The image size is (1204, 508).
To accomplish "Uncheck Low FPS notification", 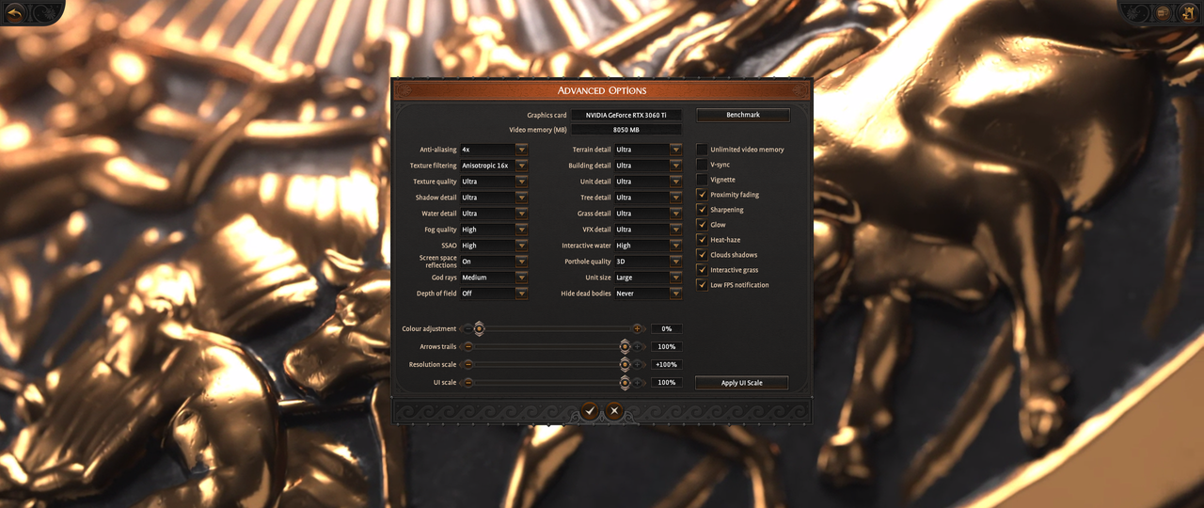I will [702, 285].
